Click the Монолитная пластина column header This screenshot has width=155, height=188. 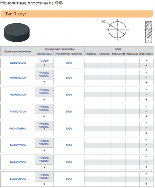tap(69, 54)
